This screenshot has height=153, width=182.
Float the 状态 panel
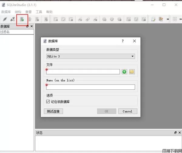coord(175,133)
